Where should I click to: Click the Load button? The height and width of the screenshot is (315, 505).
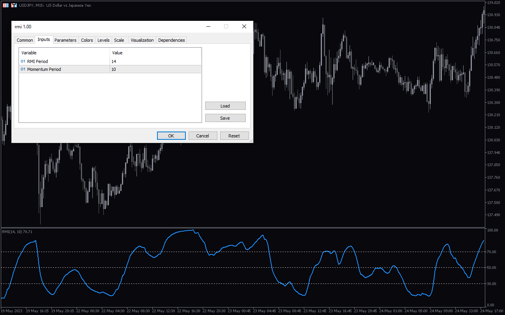[225, 106]
